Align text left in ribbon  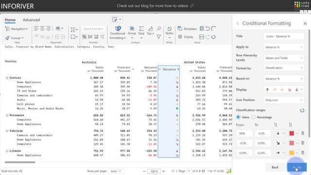click(36, 28)
